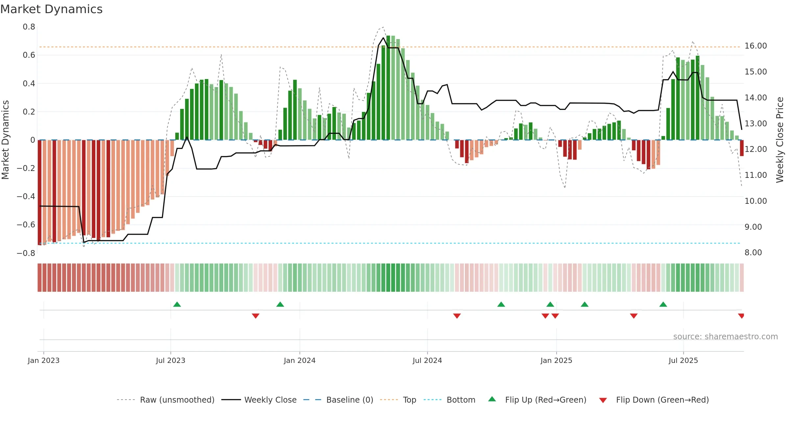Click the Jan 2025 x-axis label
The width and height of the screenshot is (789, 443).
click(x=556, y=360)
